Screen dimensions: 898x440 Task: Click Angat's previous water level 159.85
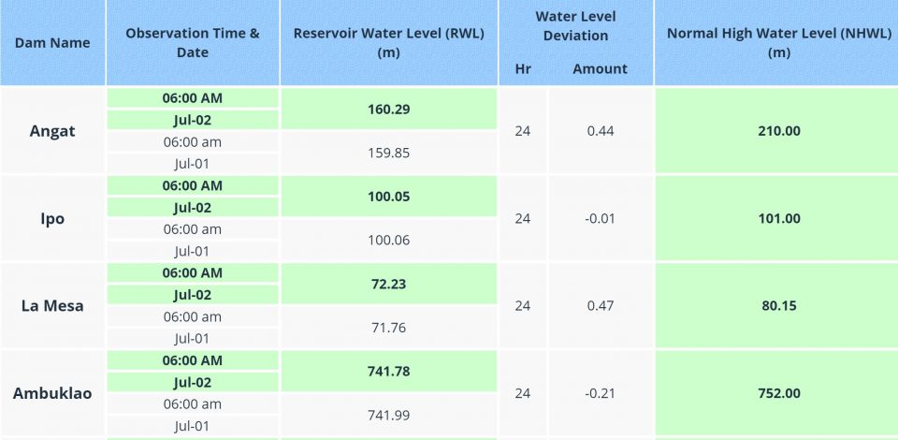(x=389, y=152)
